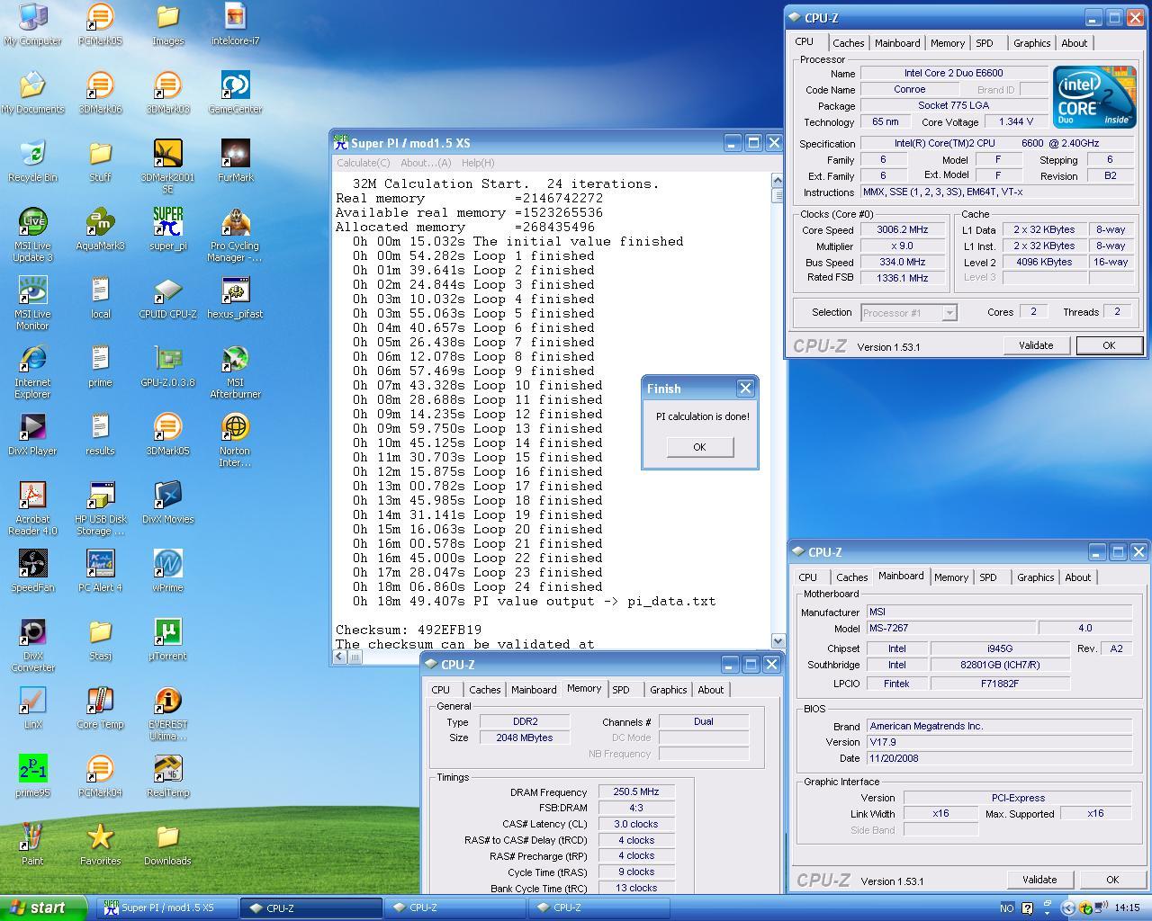
Task: Launch CPUID CPU-Z desktop shortcut
Action: point(167,298)
